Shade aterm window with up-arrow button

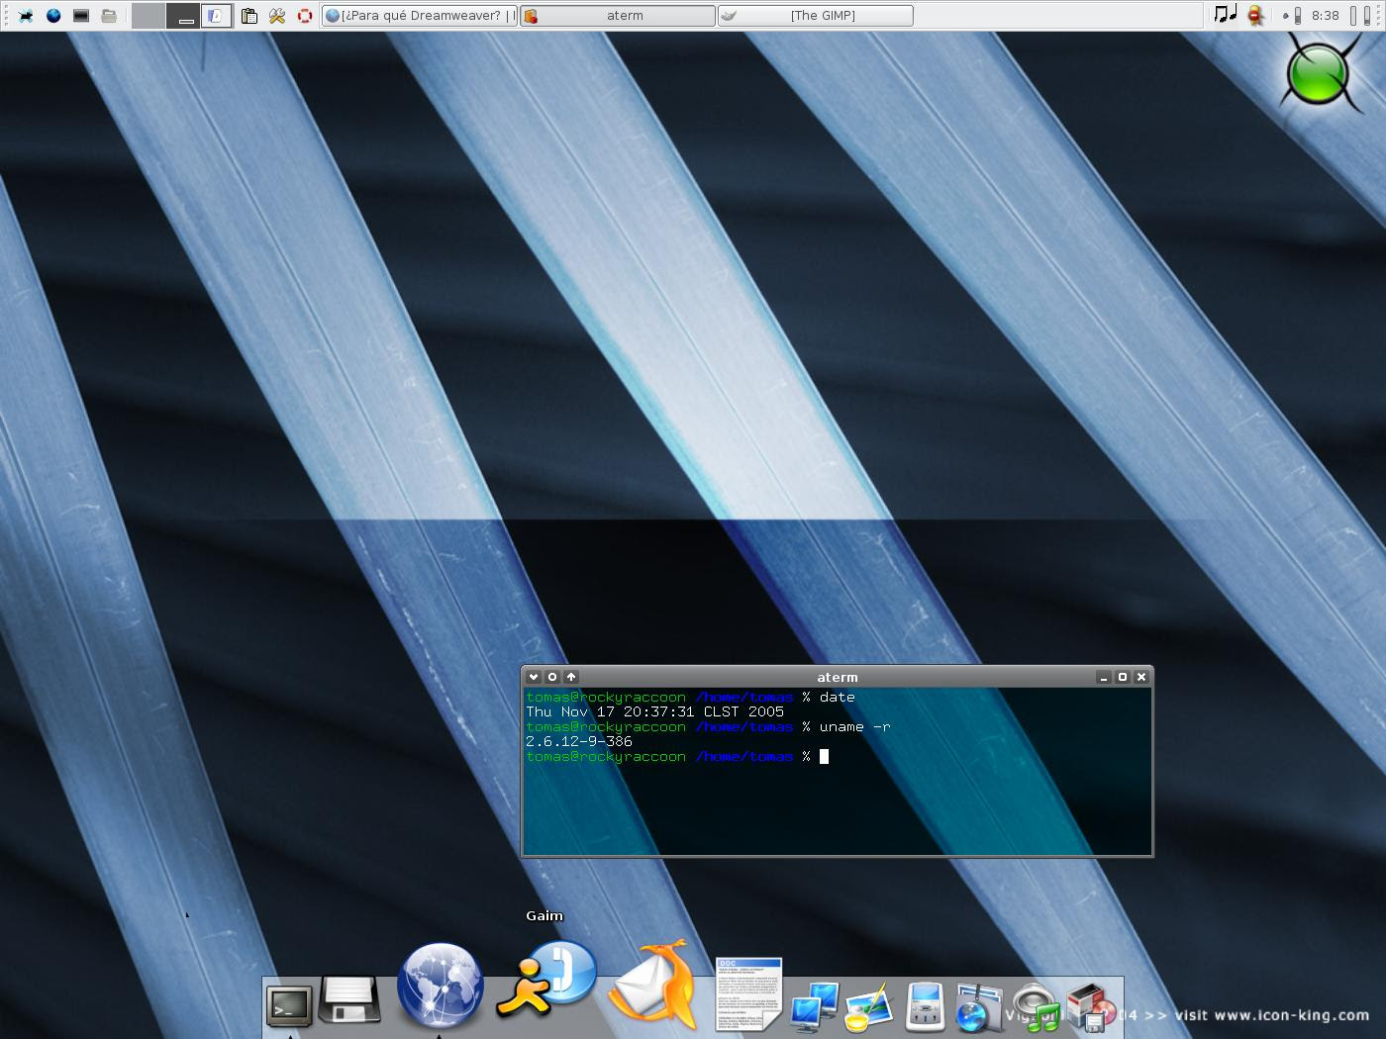coord(571,677)
